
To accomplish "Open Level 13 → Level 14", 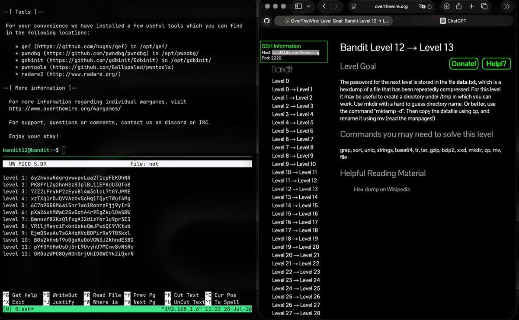I will (295, 197).
